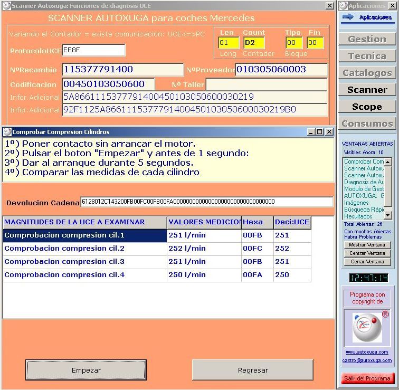Click the Tipo yellow field
Screen dimensions: 399x390
[x=294, y=43]
